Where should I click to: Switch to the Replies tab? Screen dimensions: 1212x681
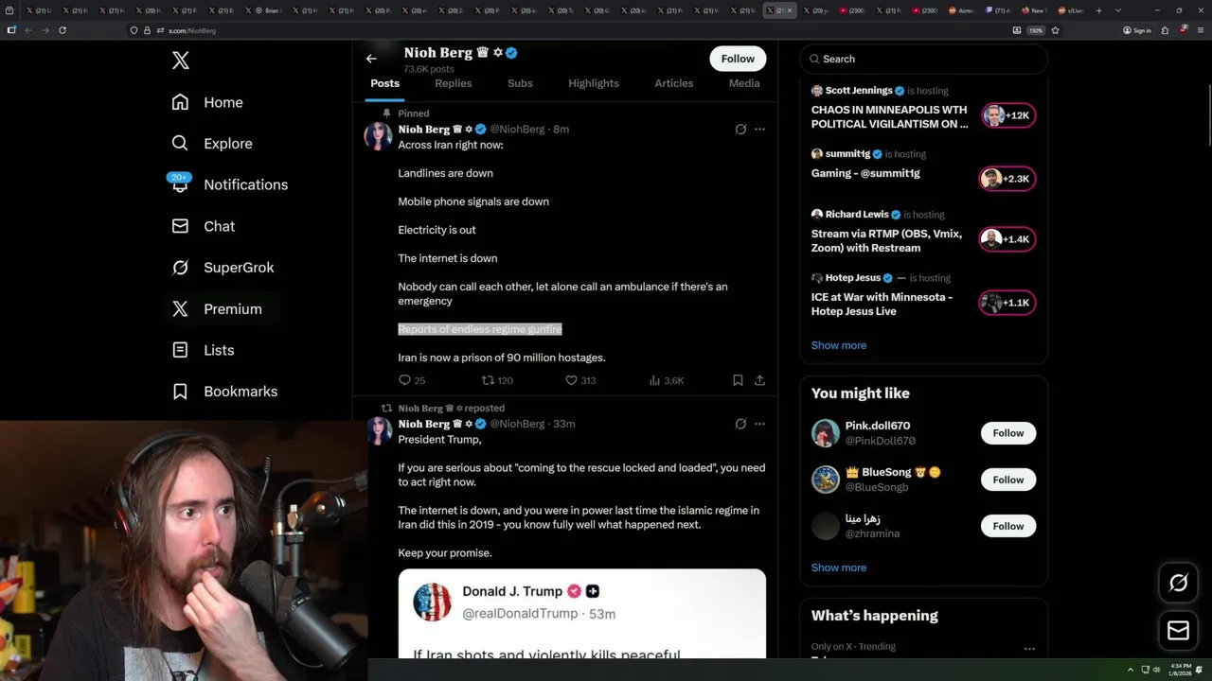point(454,83)
